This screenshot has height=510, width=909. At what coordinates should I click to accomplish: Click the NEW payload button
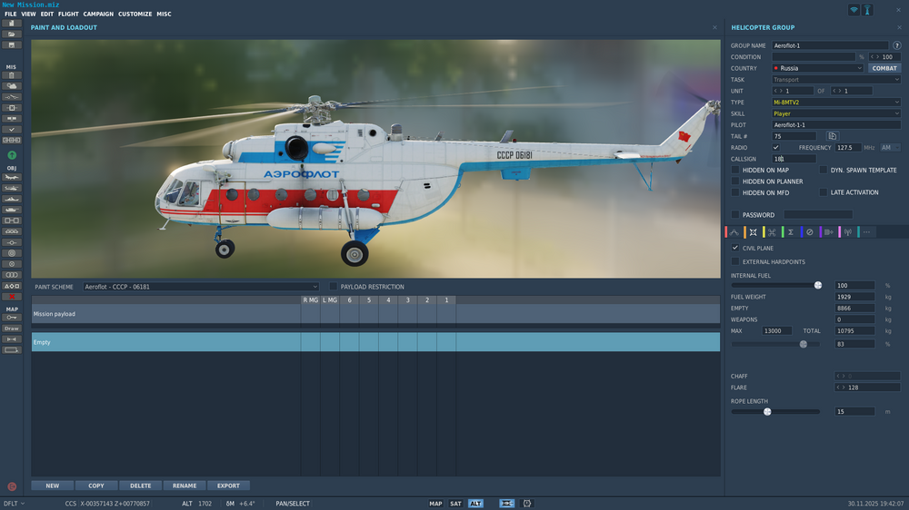[52, 485]
